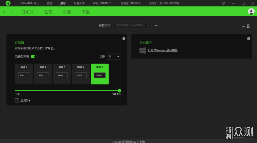This screenshot has width=257, height=143.
Task: Click the 灵敏度 section heading
Action: pyautogui.click(x=19, y=42)
